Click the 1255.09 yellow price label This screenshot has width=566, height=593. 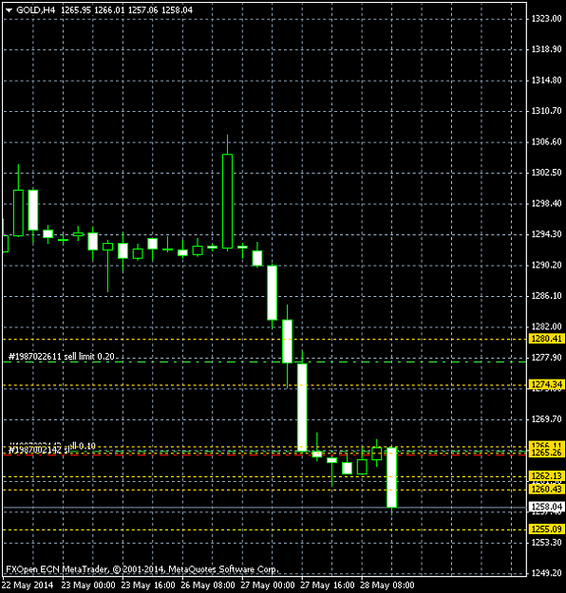[x=546, y=529]
